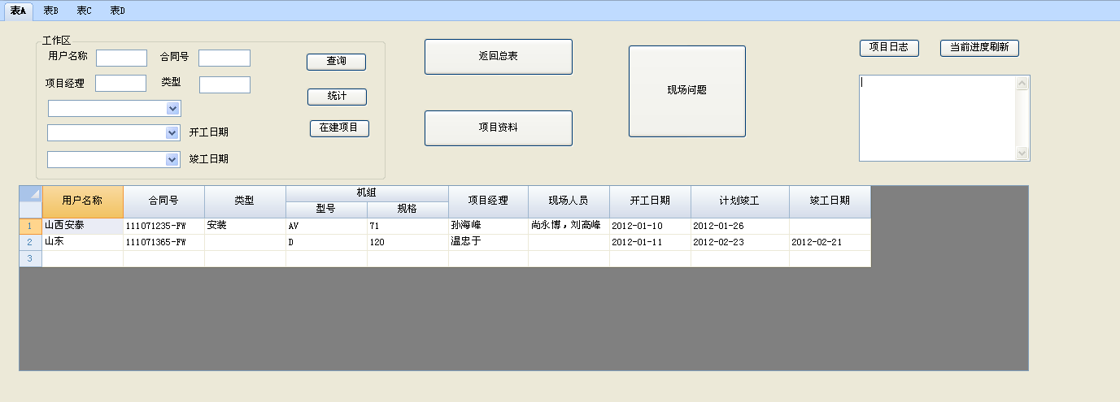1120x402 pixels.
Task: Select the 计划竣工 column header
Action: [x=739, y=201]
